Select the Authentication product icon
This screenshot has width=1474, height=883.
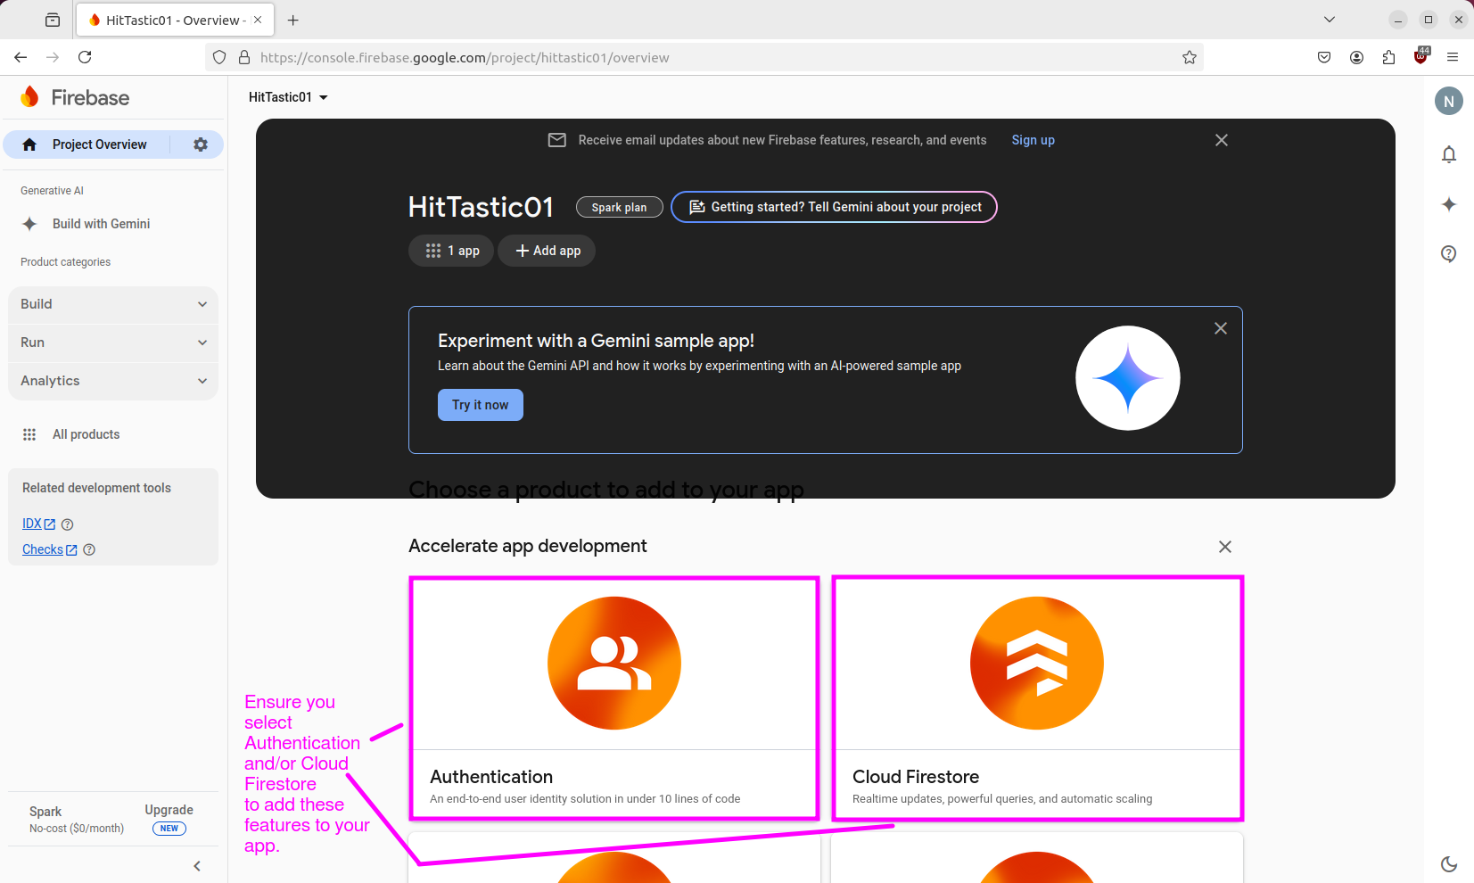(613, 663)
